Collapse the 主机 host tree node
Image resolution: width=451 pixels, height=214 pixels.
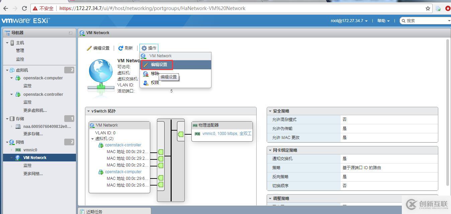(x=7, y=43)
